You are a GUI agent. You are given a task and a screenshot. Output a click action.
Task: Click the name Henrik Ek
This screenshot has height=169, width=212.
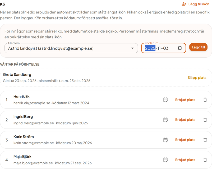point(21,97)
